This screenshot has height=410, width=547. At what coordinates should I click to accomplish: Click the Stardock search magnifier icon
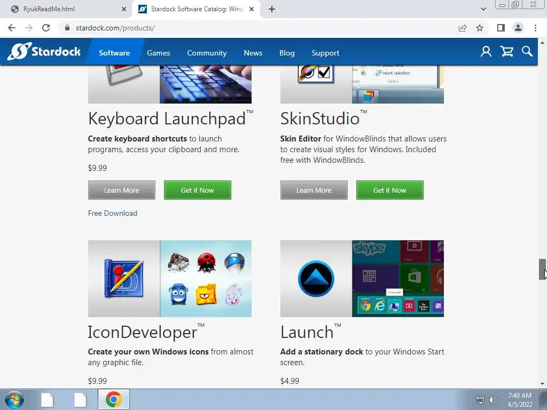click(527, 52)
